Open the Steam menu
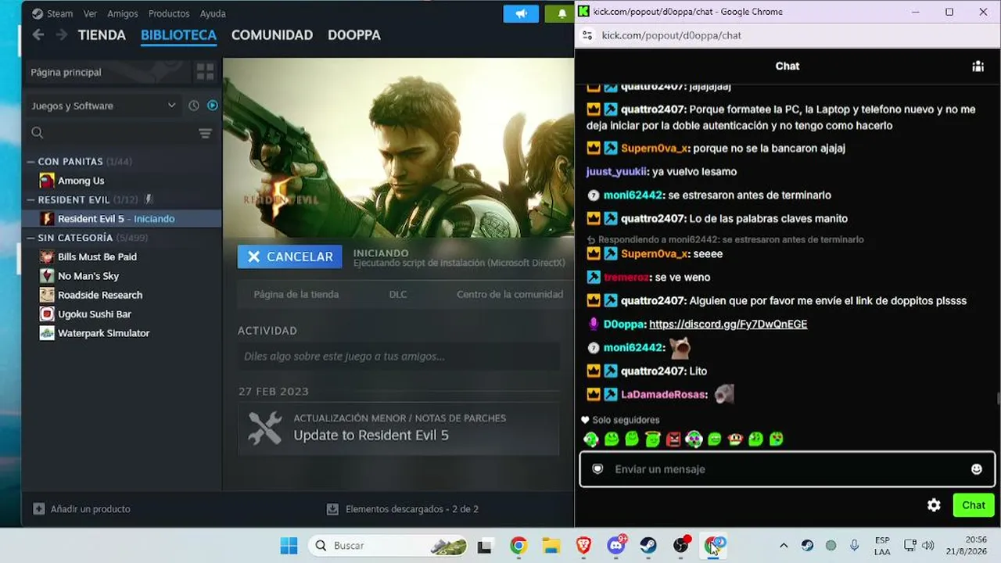The width and height of the screenshot is (1001, 563). tap(59, 13)
